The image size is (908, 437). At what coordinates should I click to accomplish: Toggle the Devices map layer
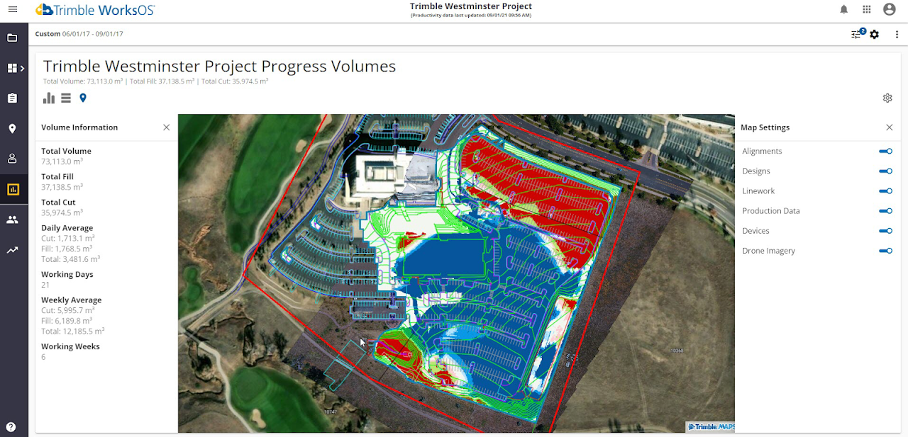885,230
